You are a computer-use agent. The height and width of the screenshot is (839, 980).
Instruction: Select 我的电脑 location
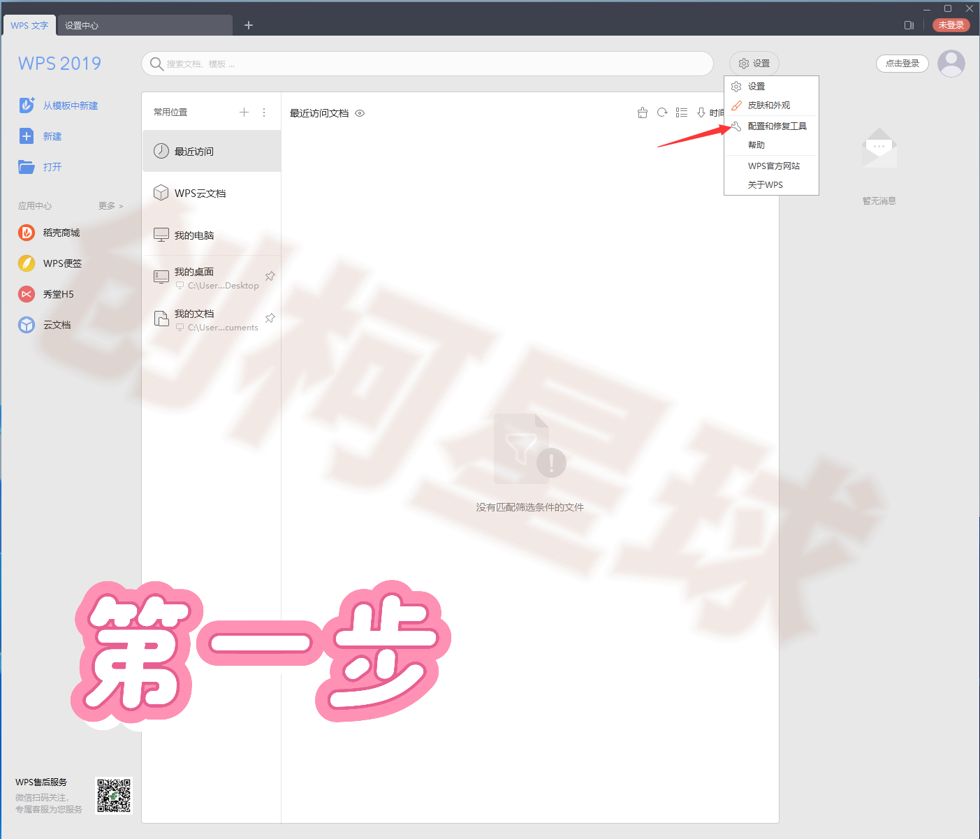tap(212, 235)
